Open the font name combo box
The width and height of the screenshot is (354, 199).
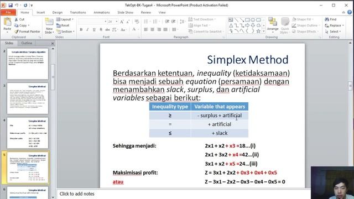click(92, 22)
